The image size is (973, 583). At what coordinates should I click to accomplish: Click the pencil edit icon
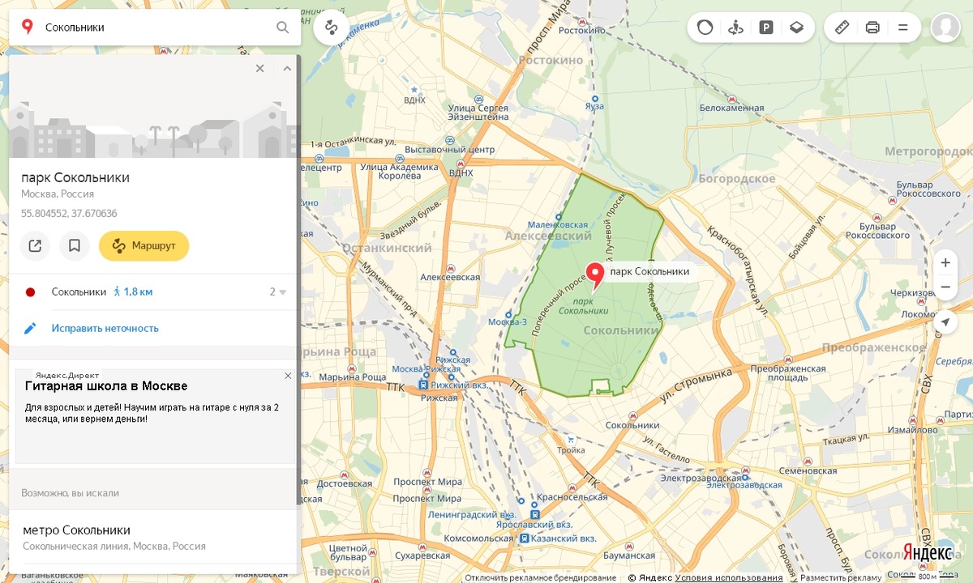coord(30,329)
